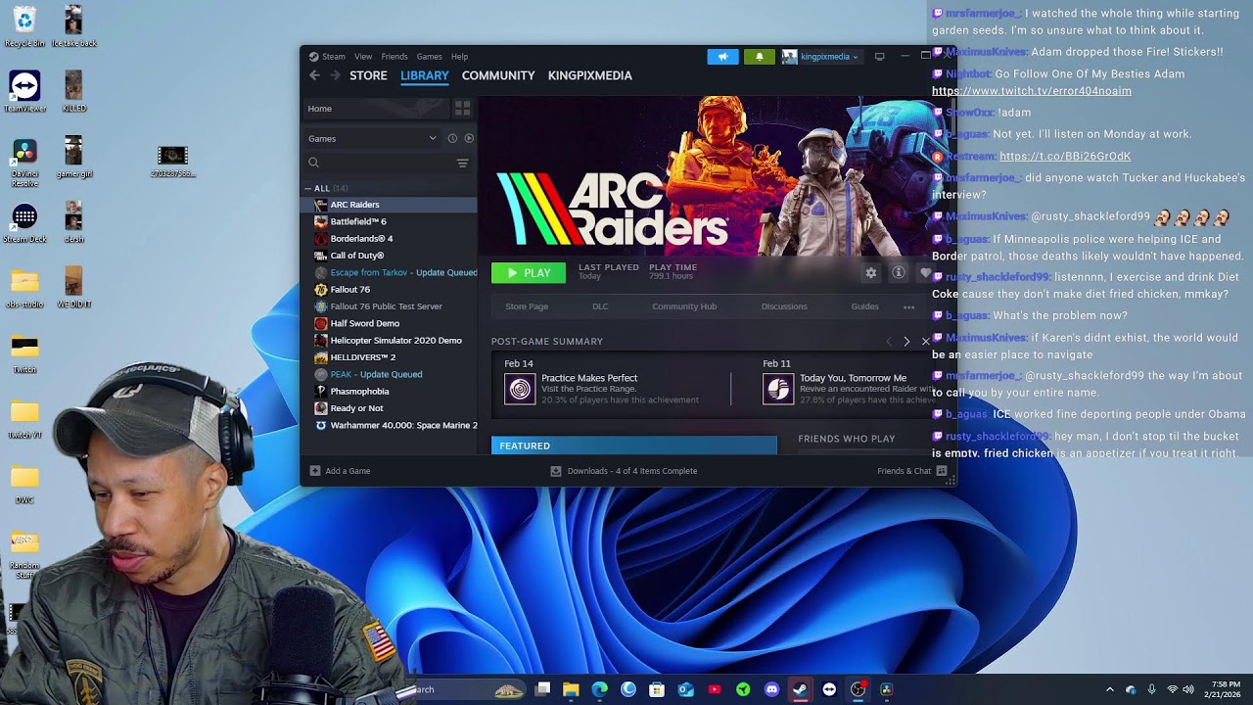Open Discord from the taskbar
Screen dimensions: 1253x705
[771, 689]
